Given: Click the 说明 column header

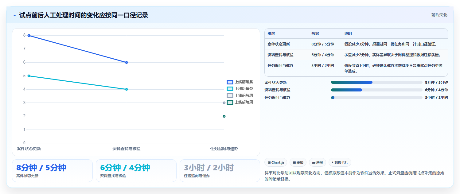Looking at the screenshot, I should tap(348, 34).
